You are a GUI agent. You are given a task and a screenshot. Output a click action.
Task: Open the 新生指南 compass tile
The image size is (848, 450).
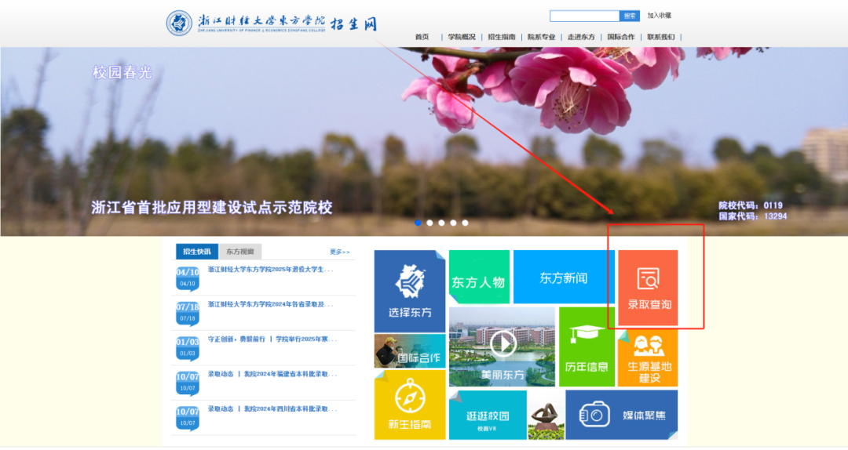409,405
